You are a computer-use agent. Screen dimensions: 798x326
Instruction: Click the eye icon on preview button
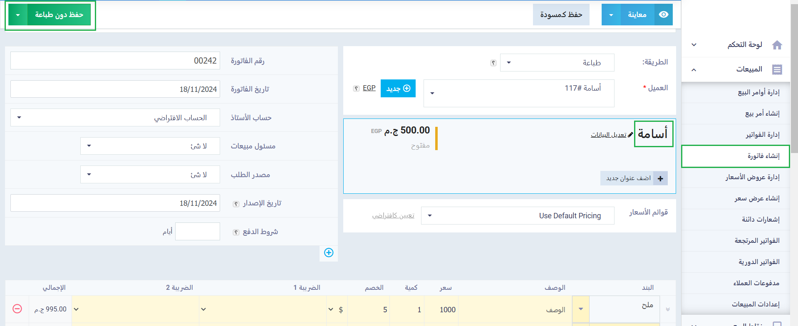tap(664, 15)
